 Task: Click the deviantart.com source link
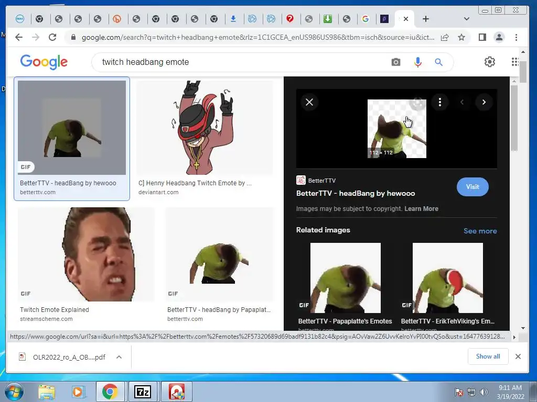[158, 192]
